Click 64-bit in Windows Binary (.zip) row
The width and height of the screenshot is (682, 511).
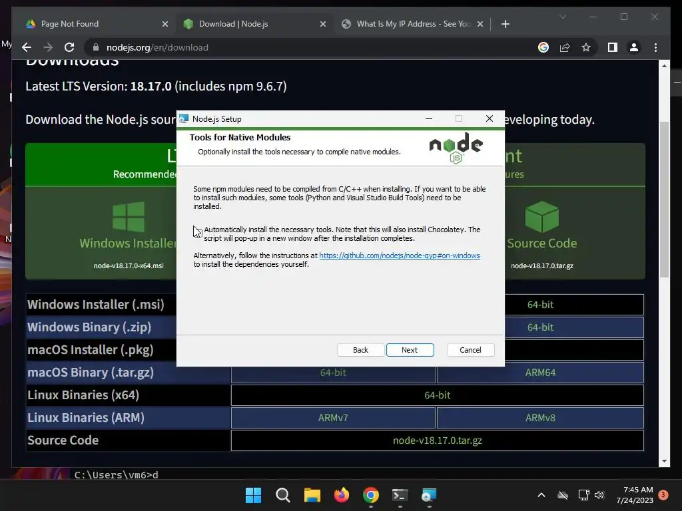point(540,327)
